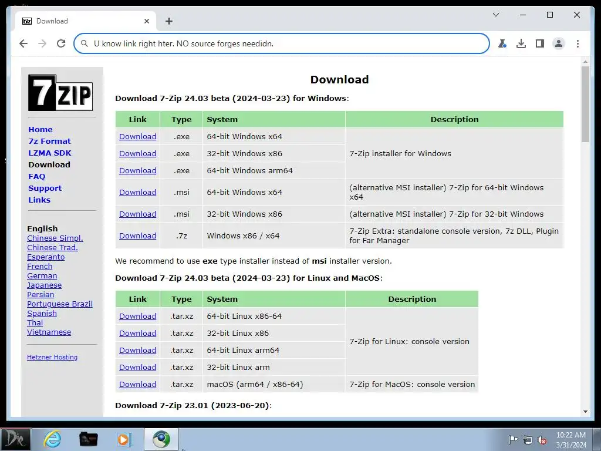Reload the page with refresh icon
601x451 pixels.
click(x=61, y=43)
